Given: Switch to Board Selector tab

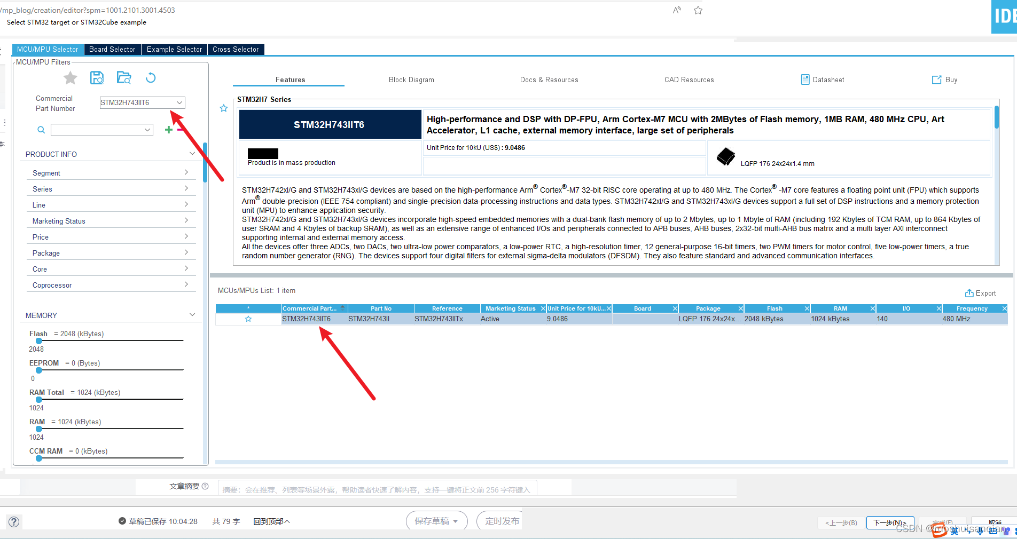Looking at the screenshot, I should pos(112,49).
